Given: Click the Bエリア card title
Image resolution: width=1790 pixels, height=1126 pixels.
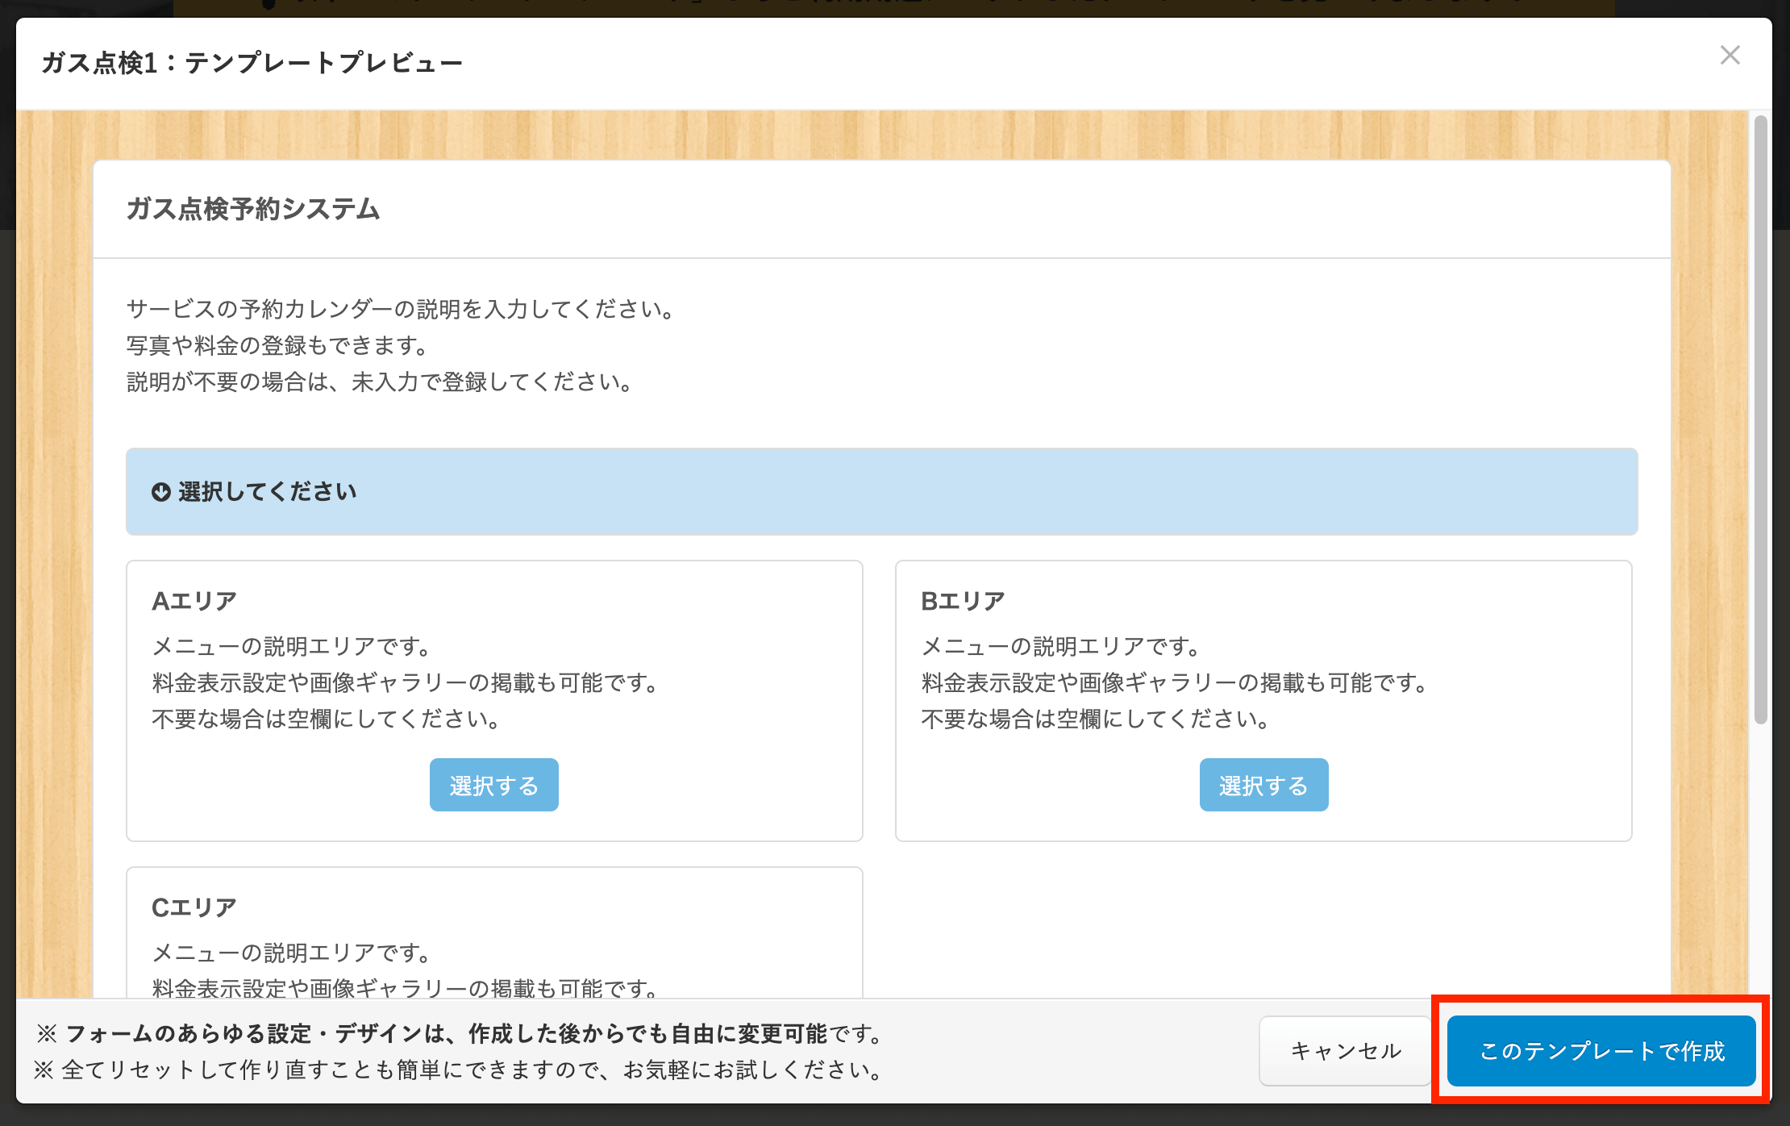Looking at the screenshot, I should point(963,601).
